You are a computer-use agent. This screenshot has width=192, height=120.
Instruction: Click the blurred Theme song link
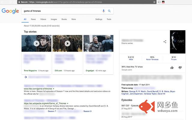[x=145, y=88]
